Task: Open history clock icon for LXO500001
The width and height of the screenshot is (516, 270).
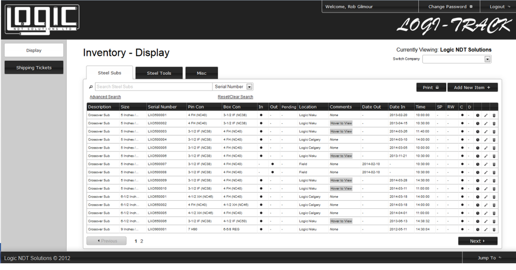Action: click(478, 115)
